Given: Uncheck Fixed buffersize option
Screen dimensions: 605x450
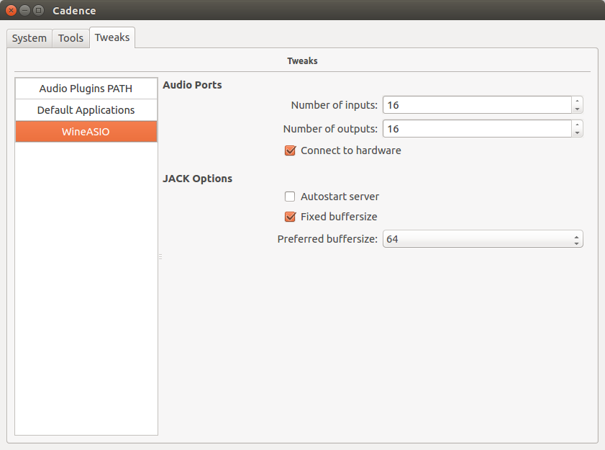Looking at the screenshot, I should (290, 217).
